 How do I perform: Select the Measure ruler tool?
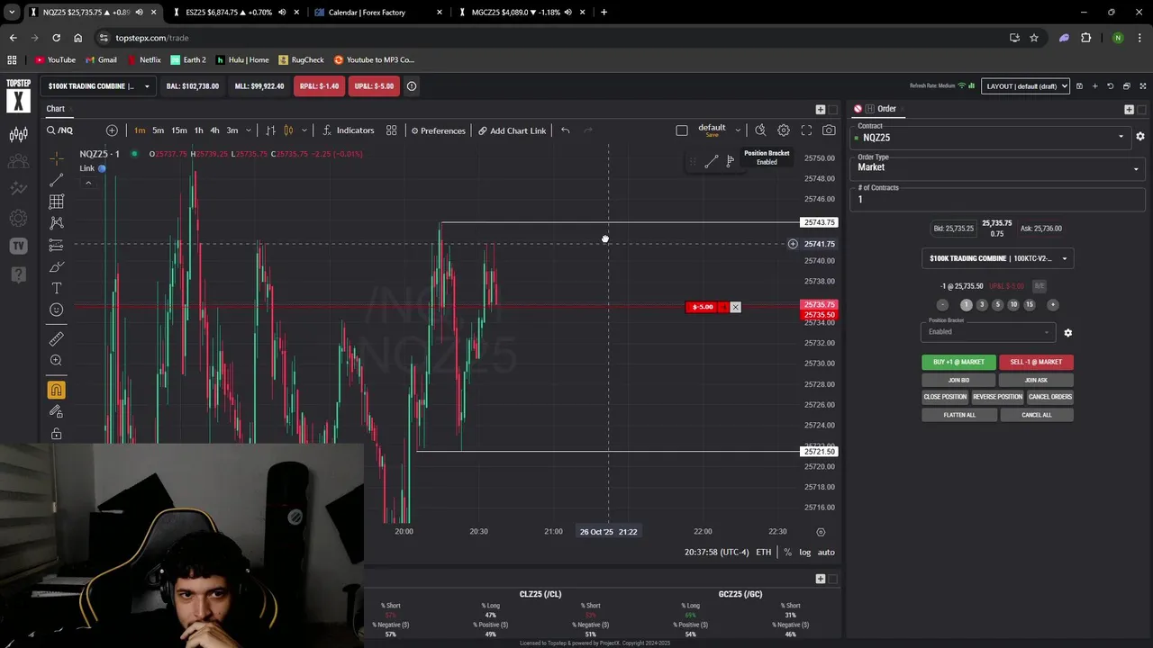click(x=56, y=338)
